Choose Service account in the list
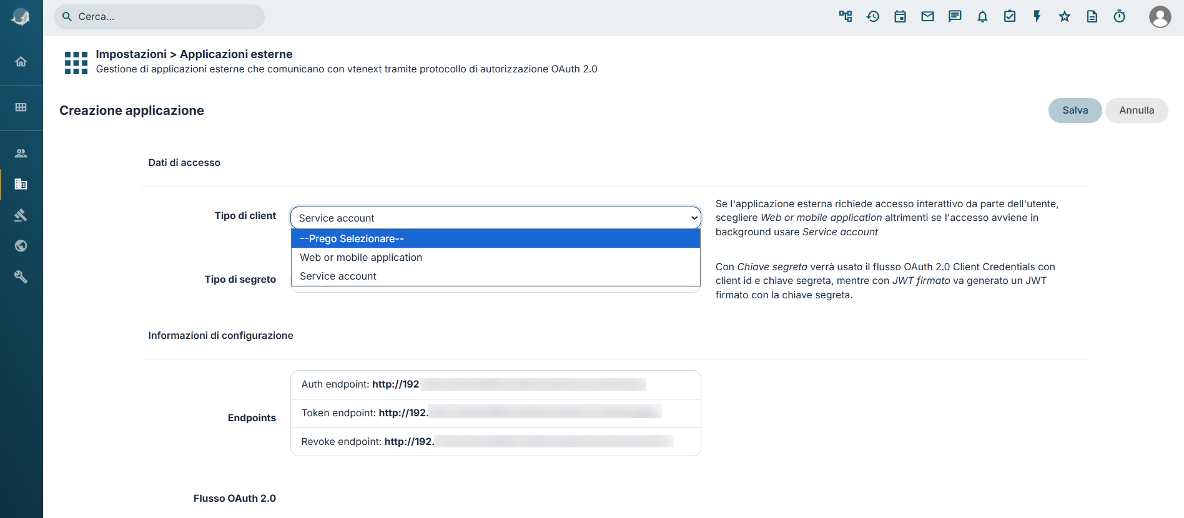Image resolution: width=1184 pixels, height=518 pixels. coord(496,276)
